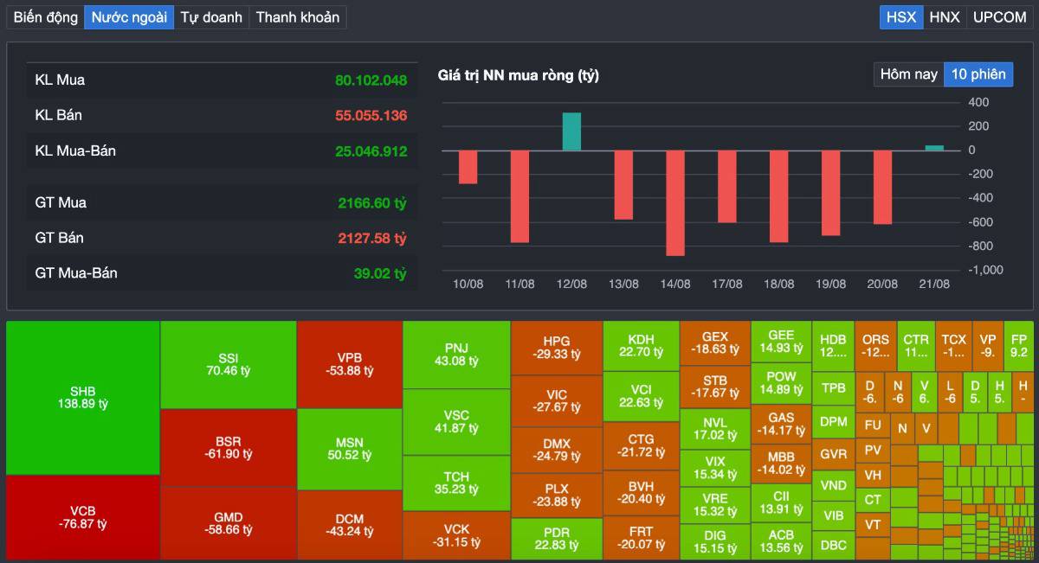The width and height of the screenshot is (1039, 563).
Task: Switch to the Biến động tab
Action: 45,16
